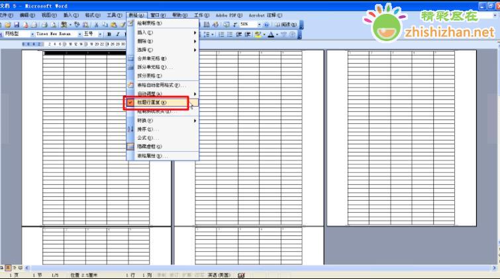Screen dimensions: 500x279
Task: Click the Chinese conversion 繁 icon
Action: pyautogui.click(x=64, y=25)
